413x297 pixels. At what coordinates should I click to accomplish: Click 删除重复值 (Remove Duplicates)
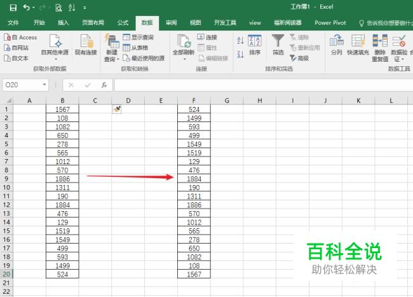click(x=380, y=48)
